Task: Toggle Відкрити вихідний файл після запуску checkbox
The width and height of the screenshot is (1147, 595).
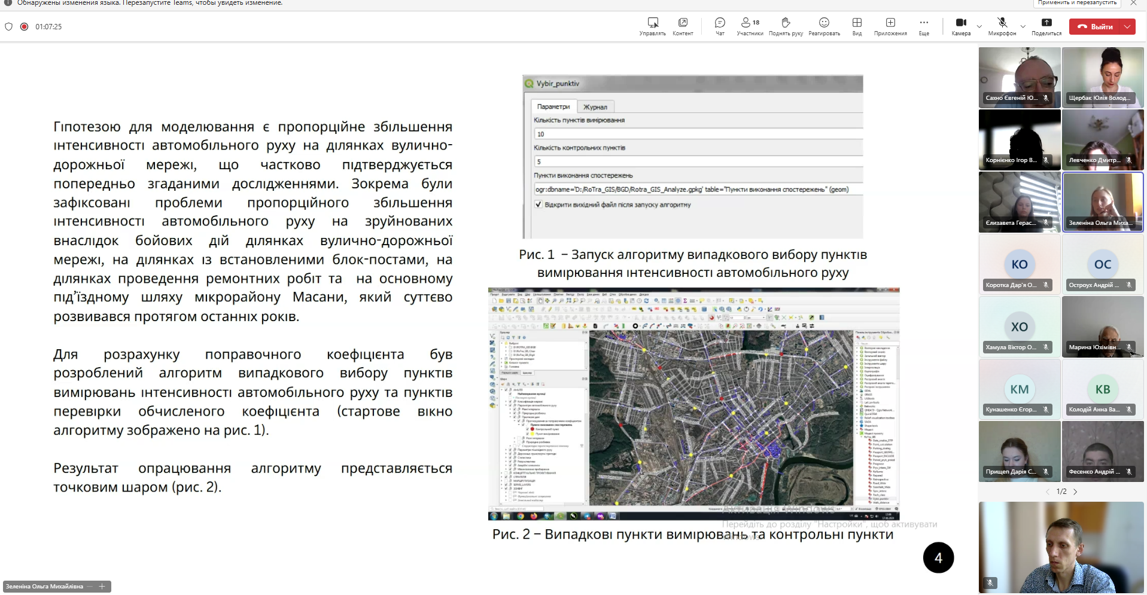Action: coord(538,205)
